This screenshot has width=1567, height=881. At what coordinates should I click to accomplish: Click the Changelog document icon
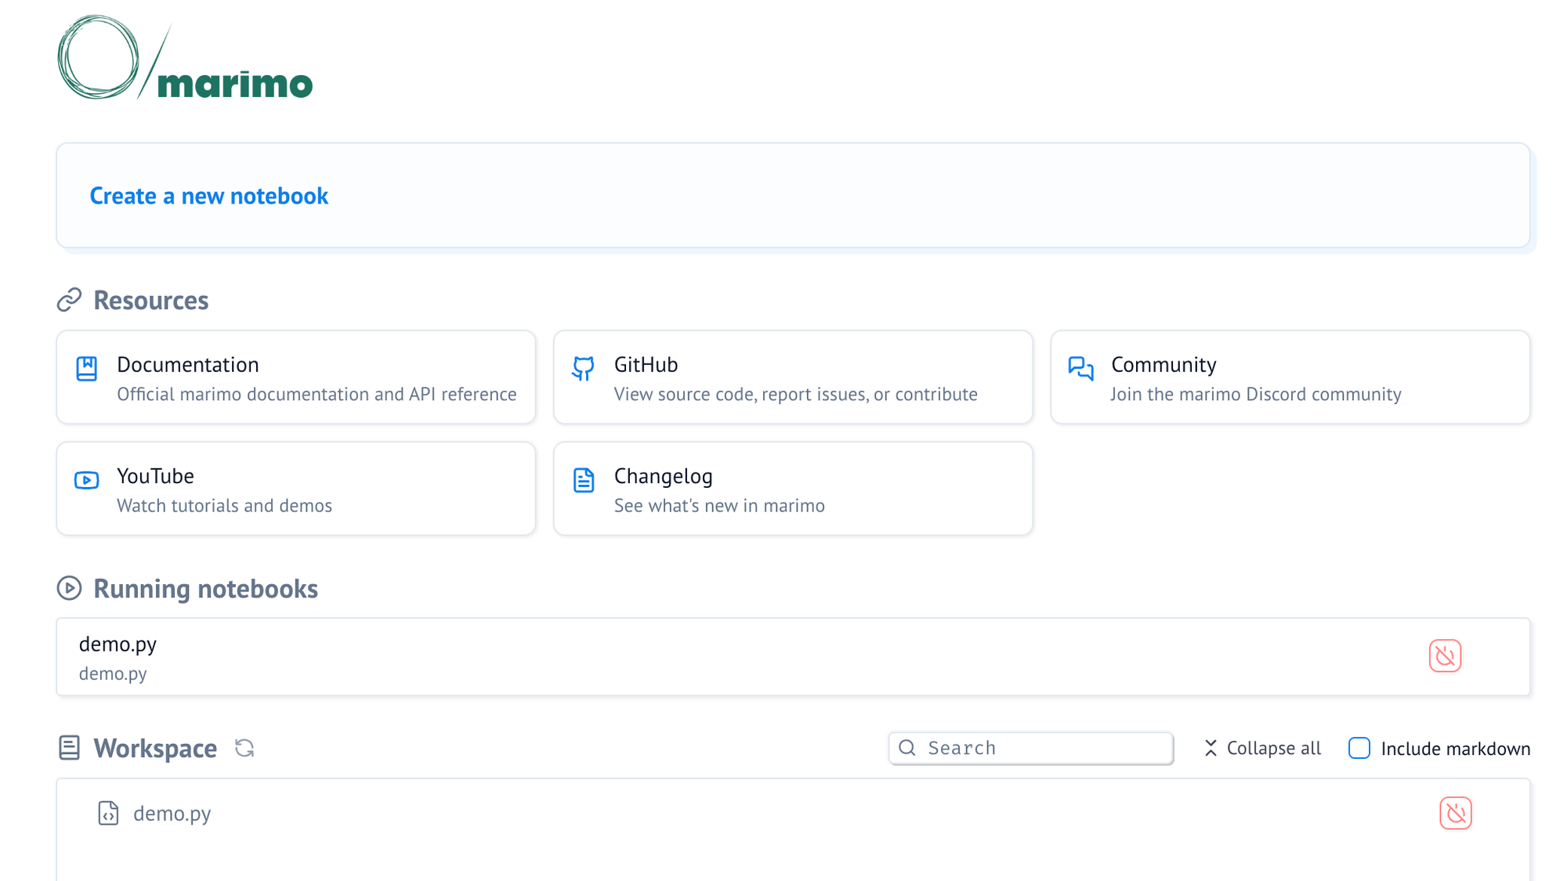(x=583, y=480)
